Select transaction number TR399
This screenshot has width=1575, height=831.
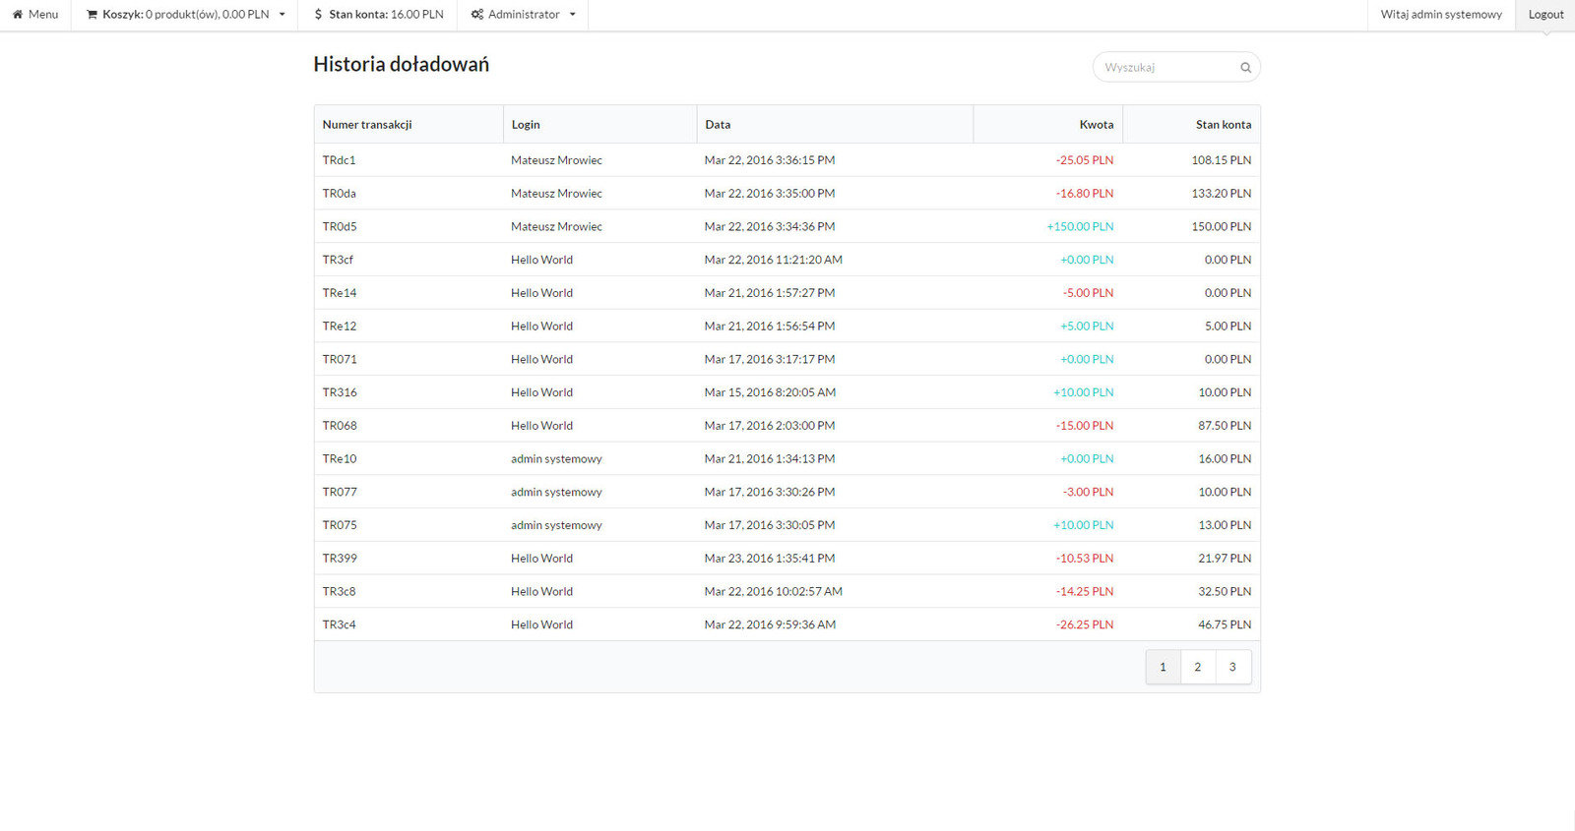(340, 559)
